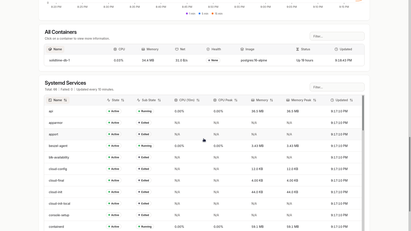Click the Net icon in containers header
This screenshot has width=411, height=231.
[x=177, y=49]
